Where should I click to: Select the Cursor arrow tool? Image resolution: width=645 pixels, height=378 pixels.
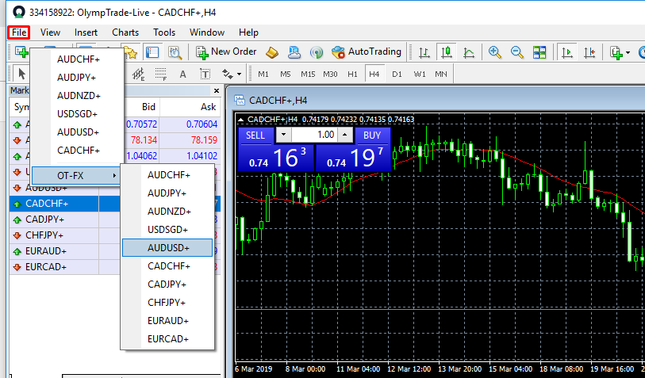coord(21,74)
